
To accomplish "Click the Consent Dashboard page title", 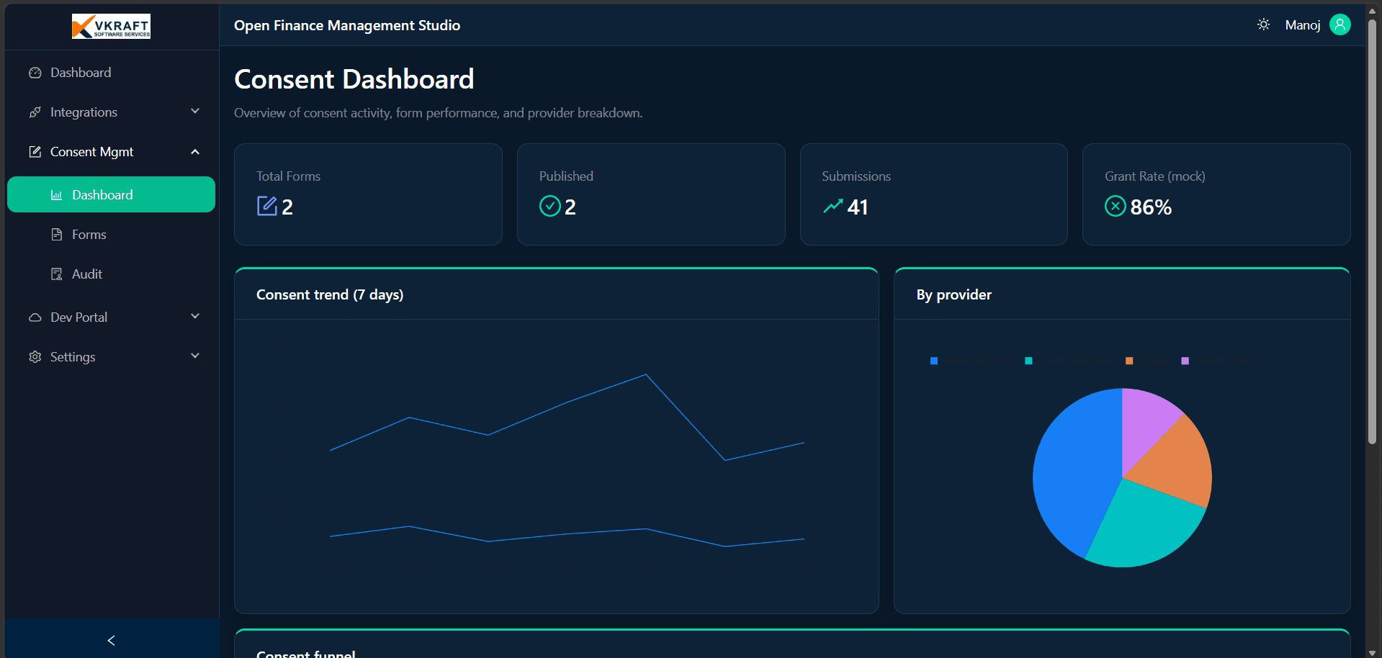I will [x=354, y=79].
